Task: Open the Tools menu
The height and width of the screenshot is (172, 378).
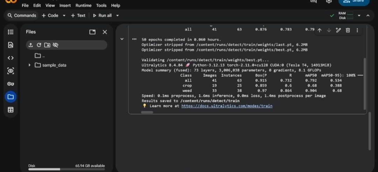Action: tap(101, 5)
